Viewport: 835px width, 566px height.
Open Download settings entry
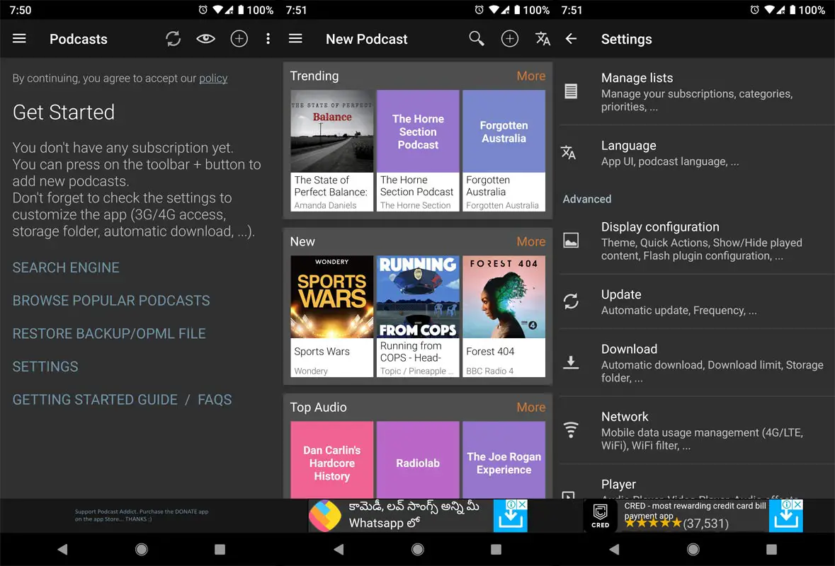click(x=697, y=363)
